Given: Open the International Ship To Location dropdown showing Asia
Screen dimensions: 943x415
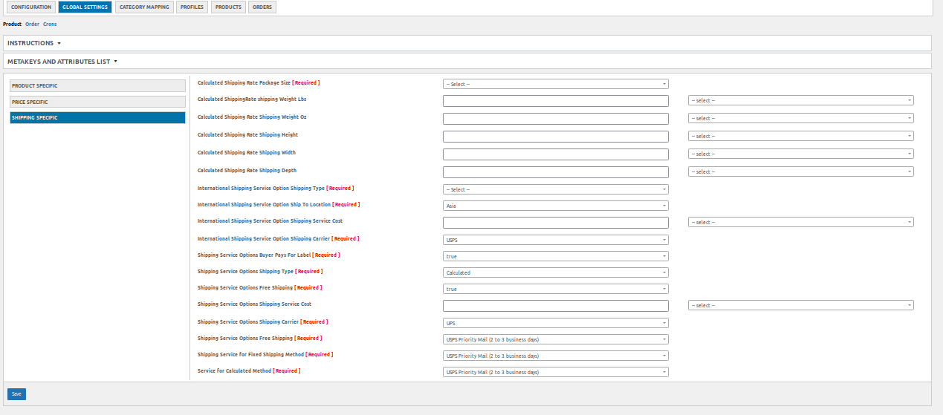Looking at the screenshot, I should pos(555,206).
